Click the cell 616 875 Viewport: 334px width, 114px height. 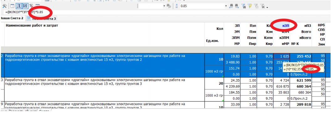281,87
